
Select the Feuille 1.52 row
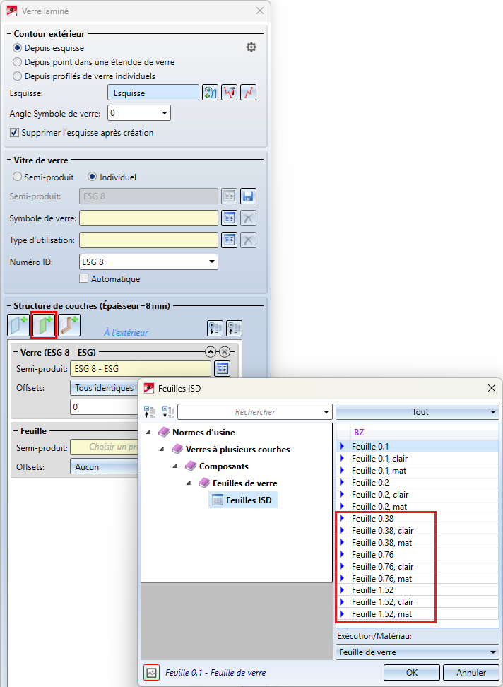coord(418,589)
